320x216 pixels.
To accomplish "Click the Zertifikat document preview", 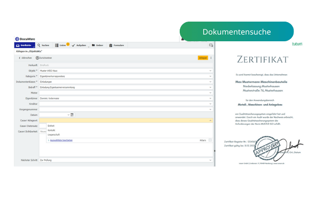I will click(262, 105).
